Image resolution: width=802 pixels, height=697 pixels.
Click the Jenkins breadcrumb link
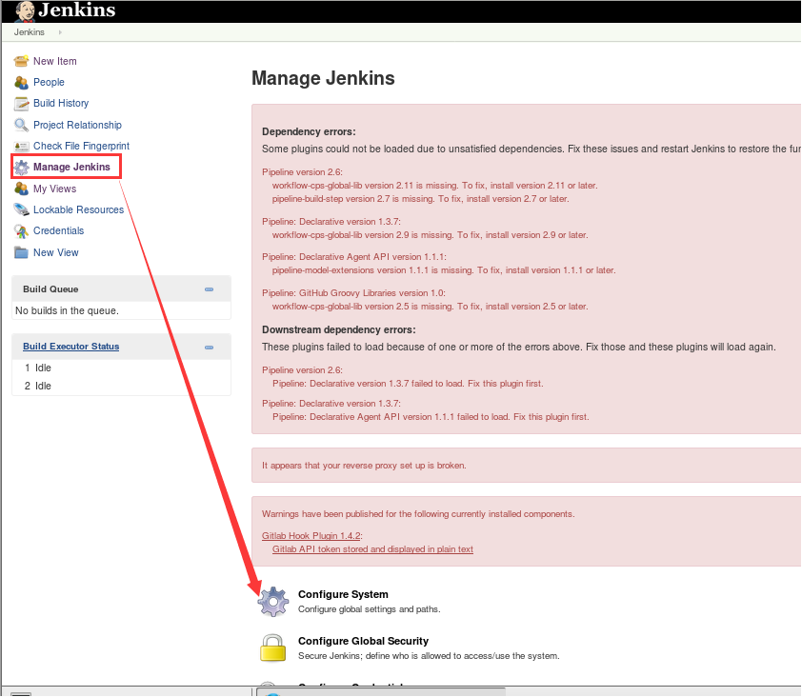30,32
